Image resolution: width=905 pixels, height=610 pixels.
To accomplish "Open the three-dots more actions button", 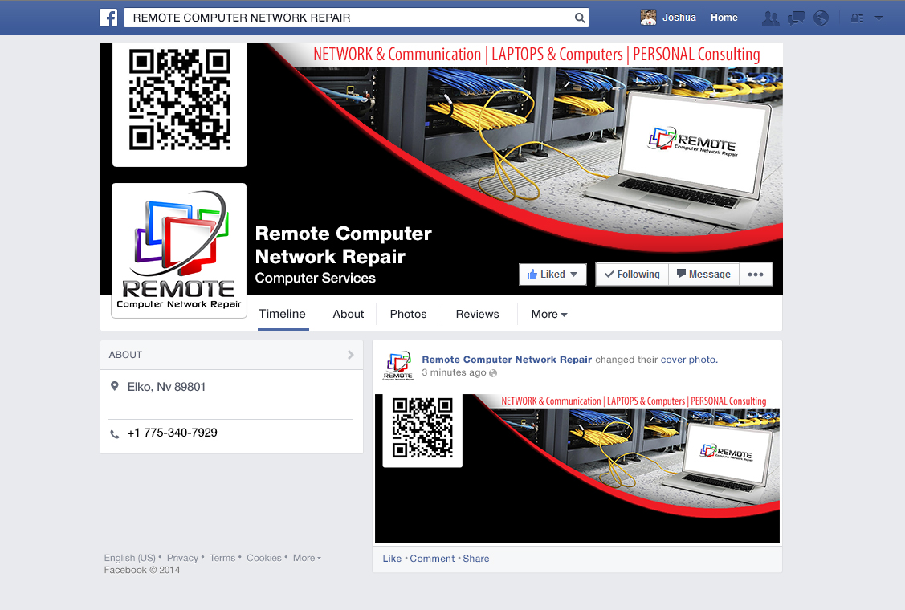I will tap(756, 274).
